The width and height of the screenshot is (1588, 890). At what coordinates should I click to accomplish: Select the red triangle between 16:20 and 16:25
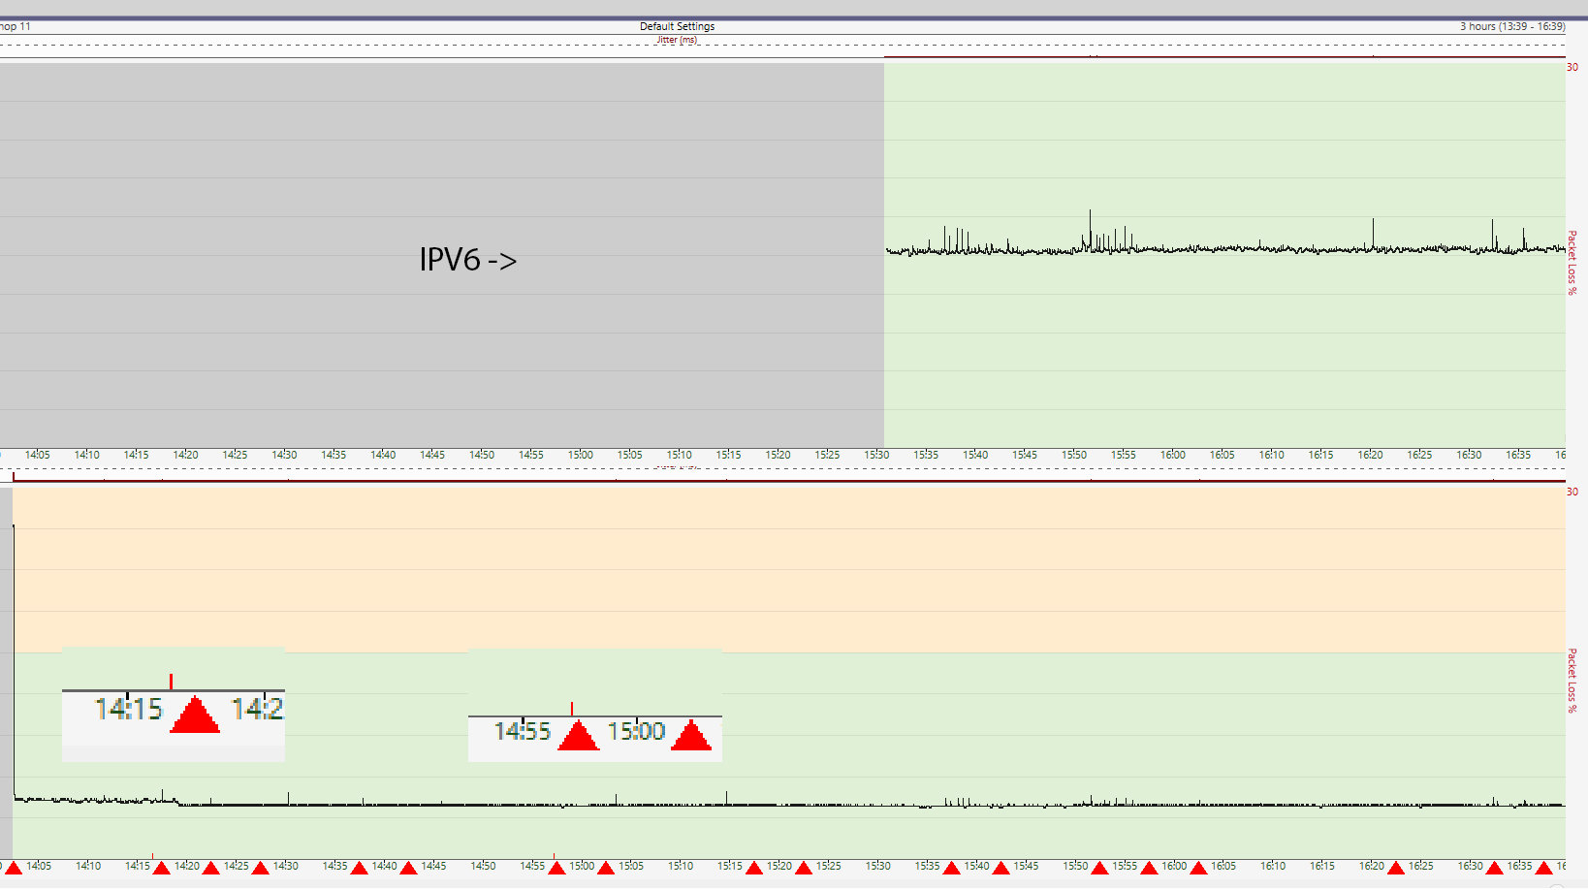tap(1396, 868)
